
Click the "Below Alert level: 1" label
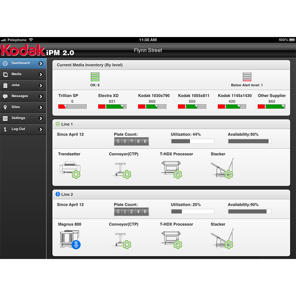point(247,85)
